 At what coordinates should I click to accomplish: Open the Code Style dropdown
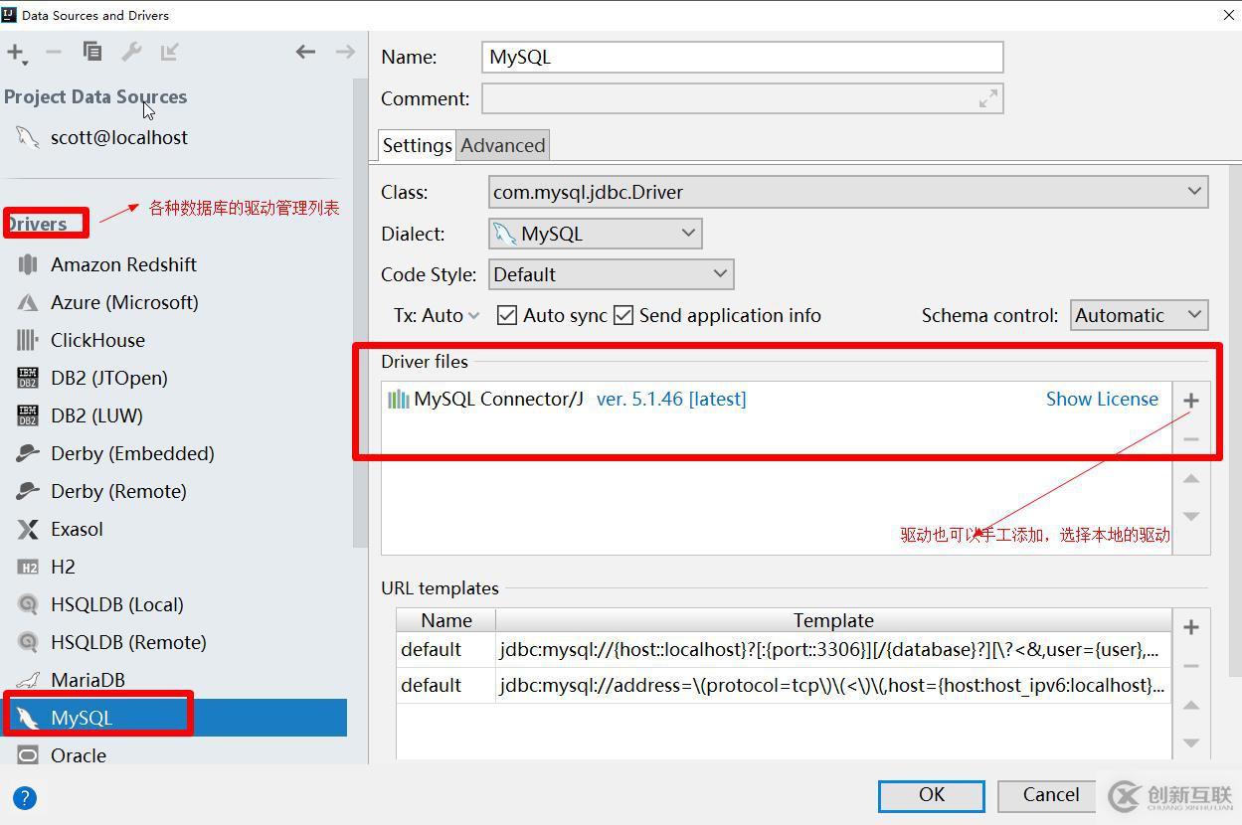(x=611, y=274)
